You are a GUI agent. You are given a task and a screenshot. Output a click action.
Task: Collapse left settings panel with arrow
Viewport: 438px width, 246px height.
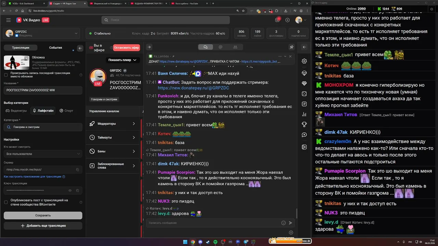[x=80, y=48]
